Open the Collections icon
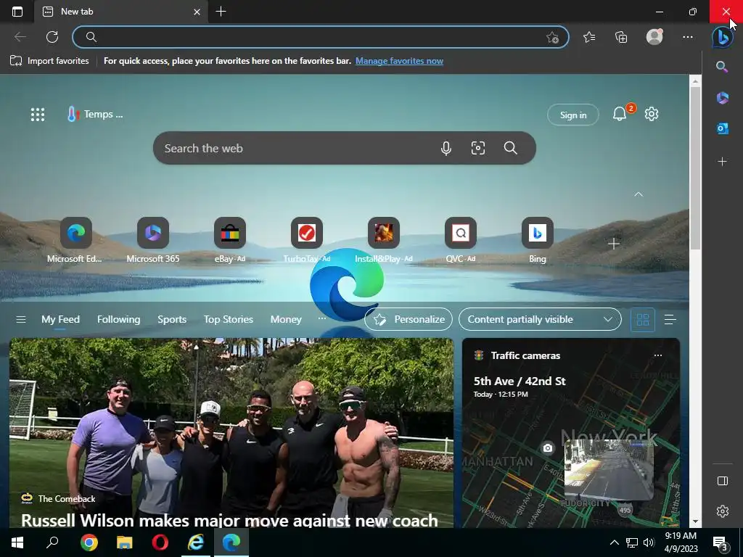This screenshot has width=743, height=557. [621, 37]
